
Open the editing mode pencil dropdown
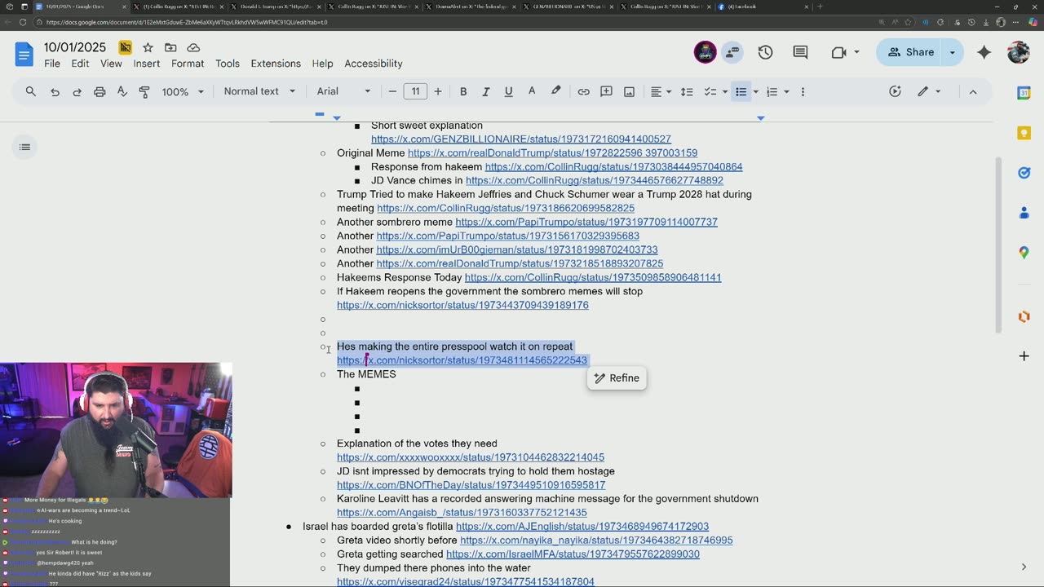click(928, 91)
